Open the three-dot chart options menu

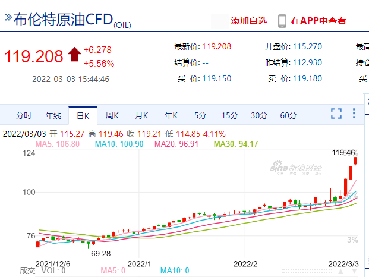coord(354,113)
